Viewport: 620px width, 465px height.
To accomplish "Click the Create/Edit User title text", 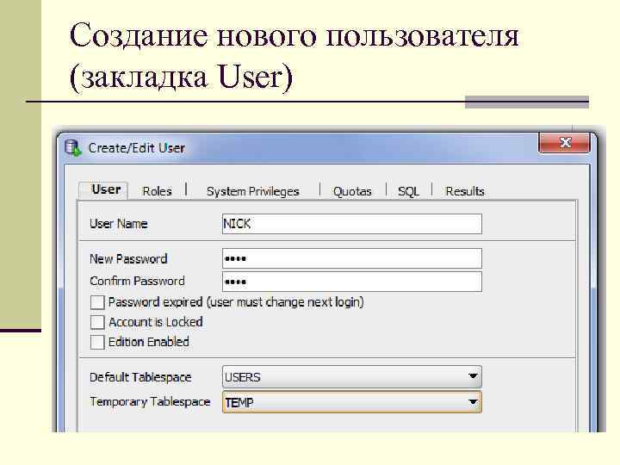I will 136,148.
